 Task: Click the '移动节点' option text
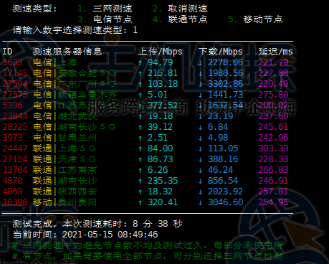click(x=263, y=19)
